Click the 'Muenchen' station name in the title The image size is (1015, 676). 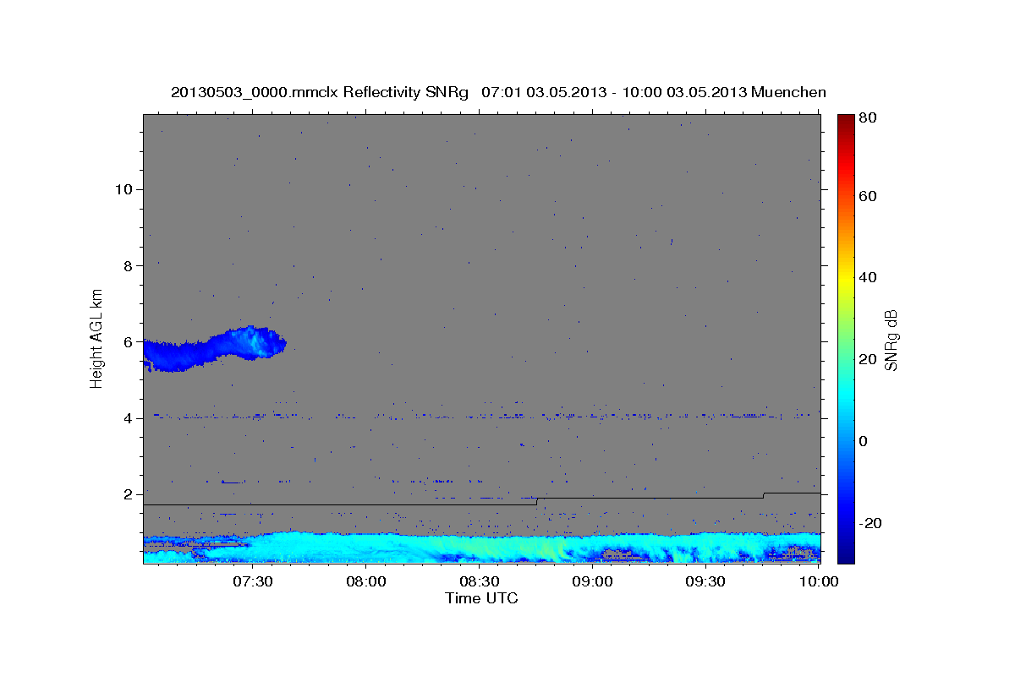(787, 92)
